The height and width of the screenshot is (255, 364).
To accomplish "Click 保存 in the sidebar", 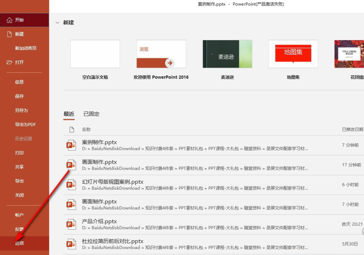I will coord(24,96).
